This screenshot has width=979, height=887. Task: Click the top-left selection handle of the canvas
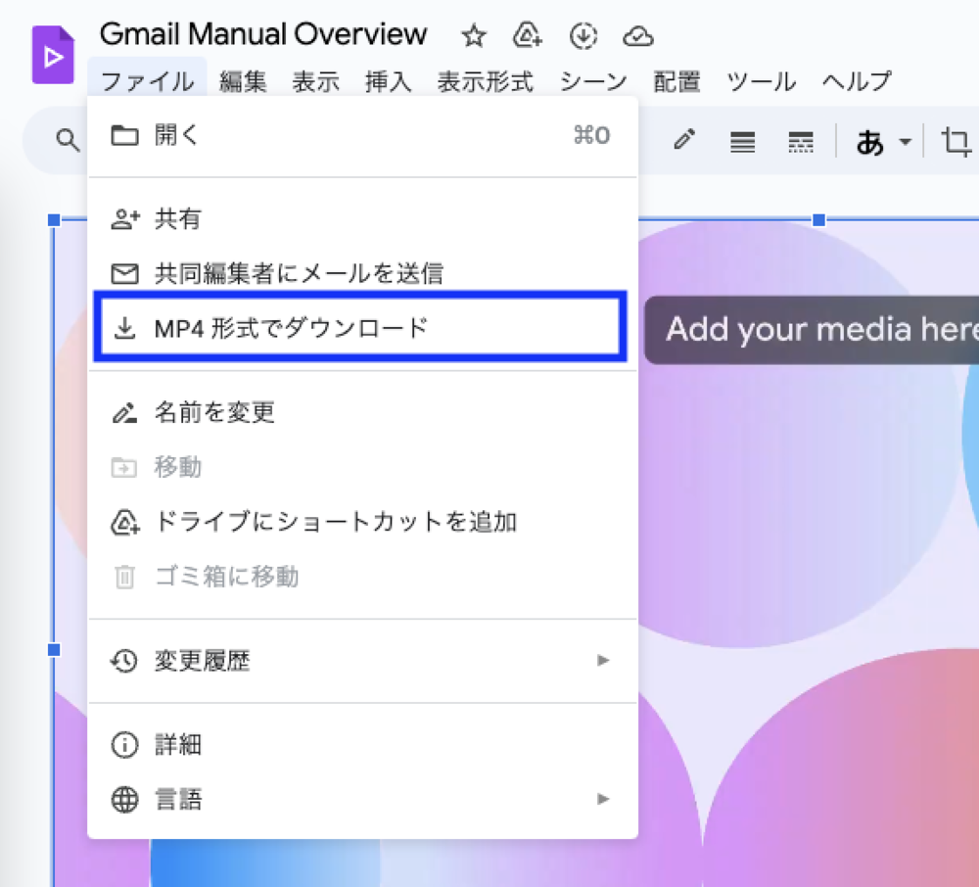(54, 219)
